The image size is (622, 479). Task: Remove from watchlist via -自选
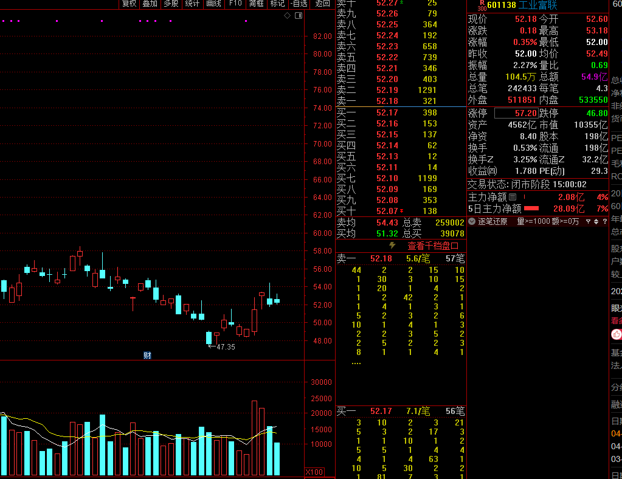(299, 4)
